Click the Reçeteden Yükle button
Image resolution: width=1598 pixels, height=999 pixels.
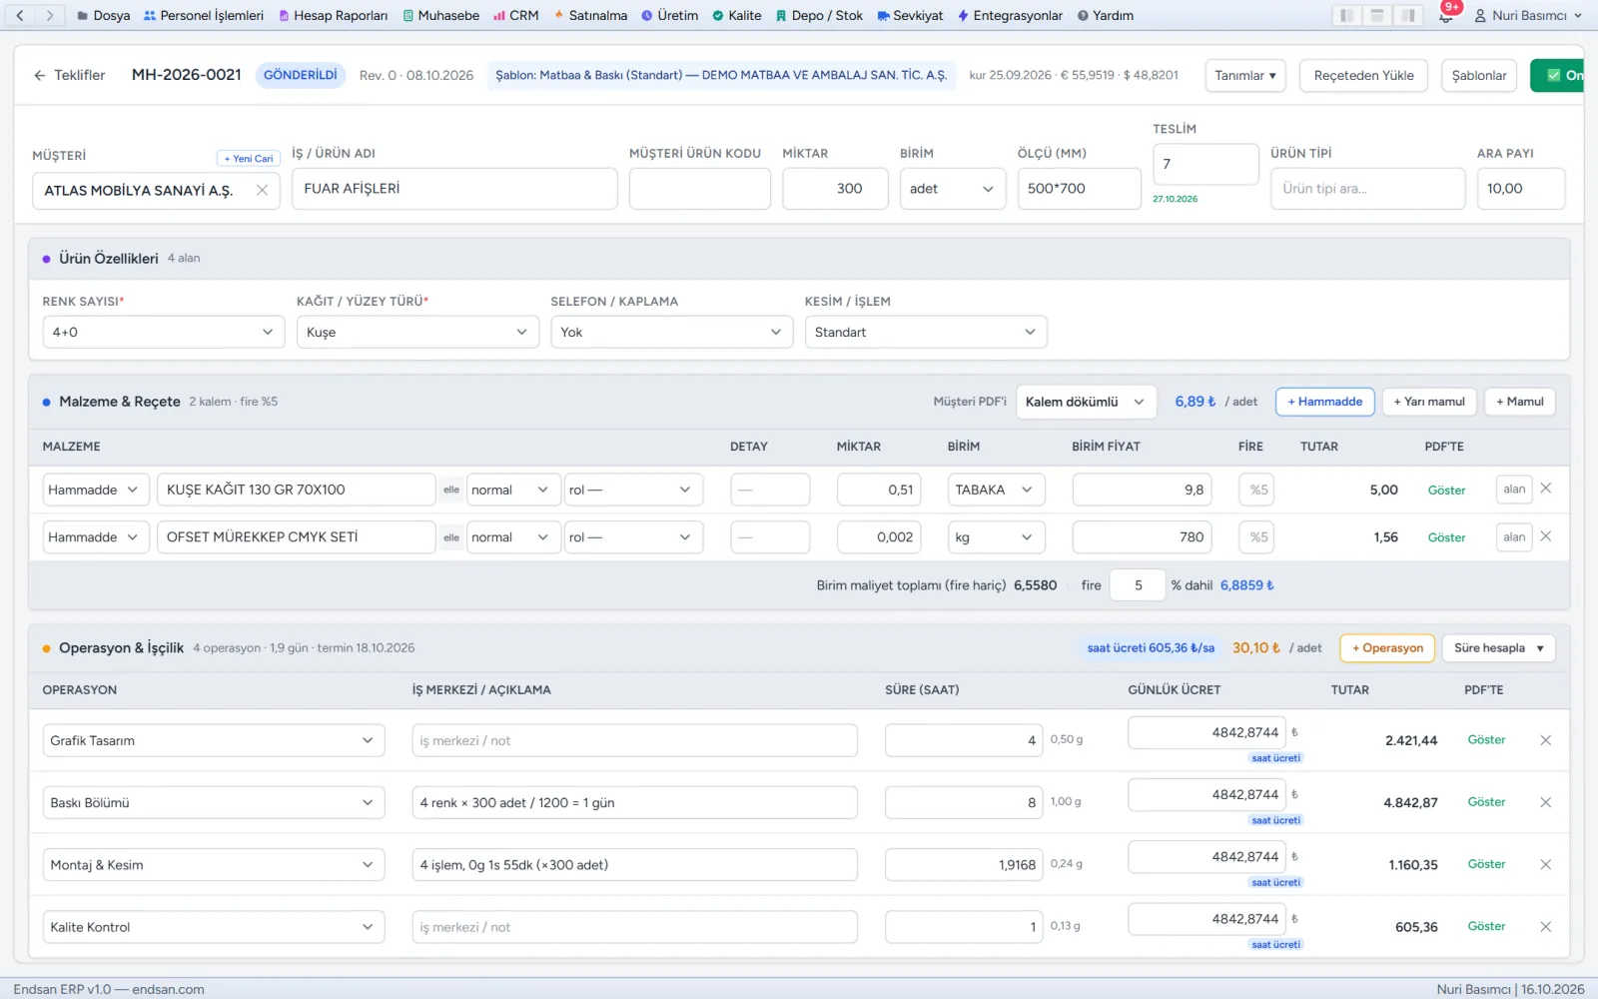point(1363,76)
